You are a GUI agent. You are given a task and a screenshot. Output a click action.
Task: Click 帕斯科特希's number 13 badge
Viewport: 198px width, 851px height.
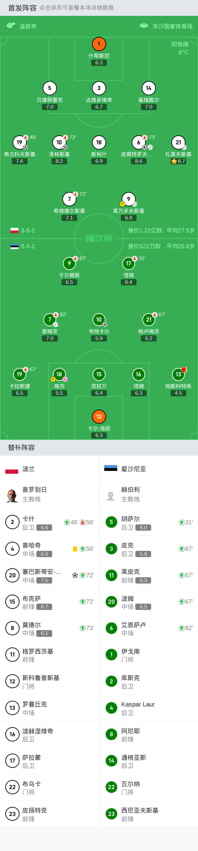[178, 374]
